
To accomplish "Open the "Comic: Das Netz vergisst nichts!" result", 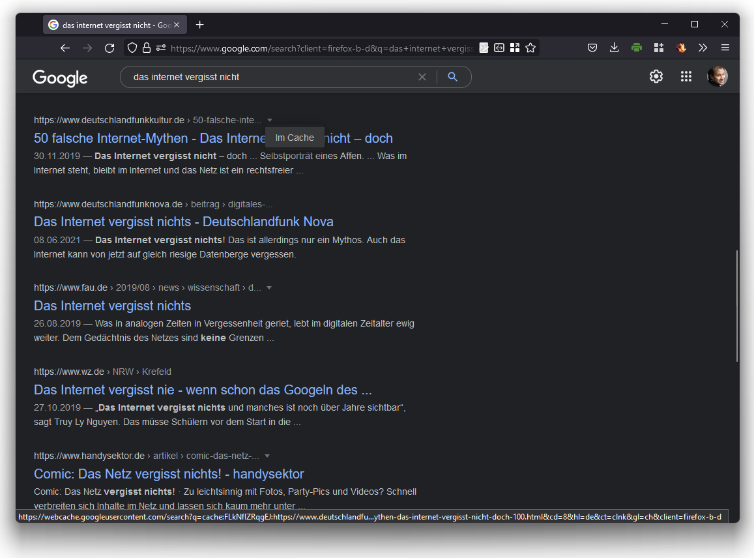I will (x=169, y=474).
